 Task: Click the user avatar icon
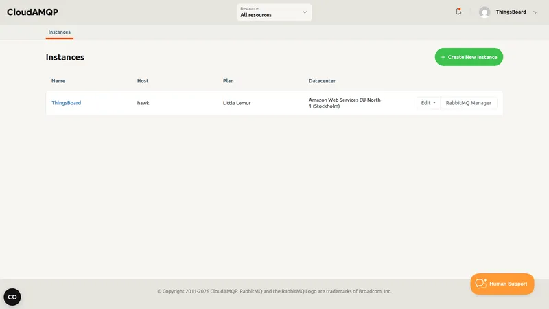tap(484, 12)
